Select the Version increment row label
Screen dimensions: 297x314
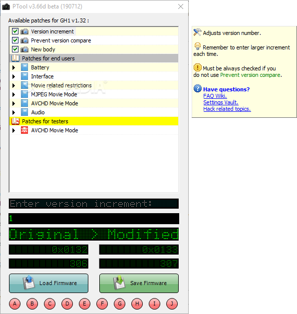[x=52, y=31]
